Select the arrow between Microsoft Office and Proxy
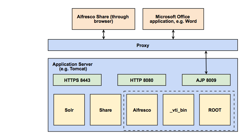The image size is (245, 137). tap(173, 35)
